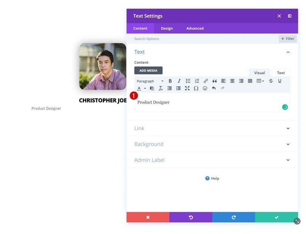Toggle underline formatting
306x234 pixels.
tap(280, 81)
